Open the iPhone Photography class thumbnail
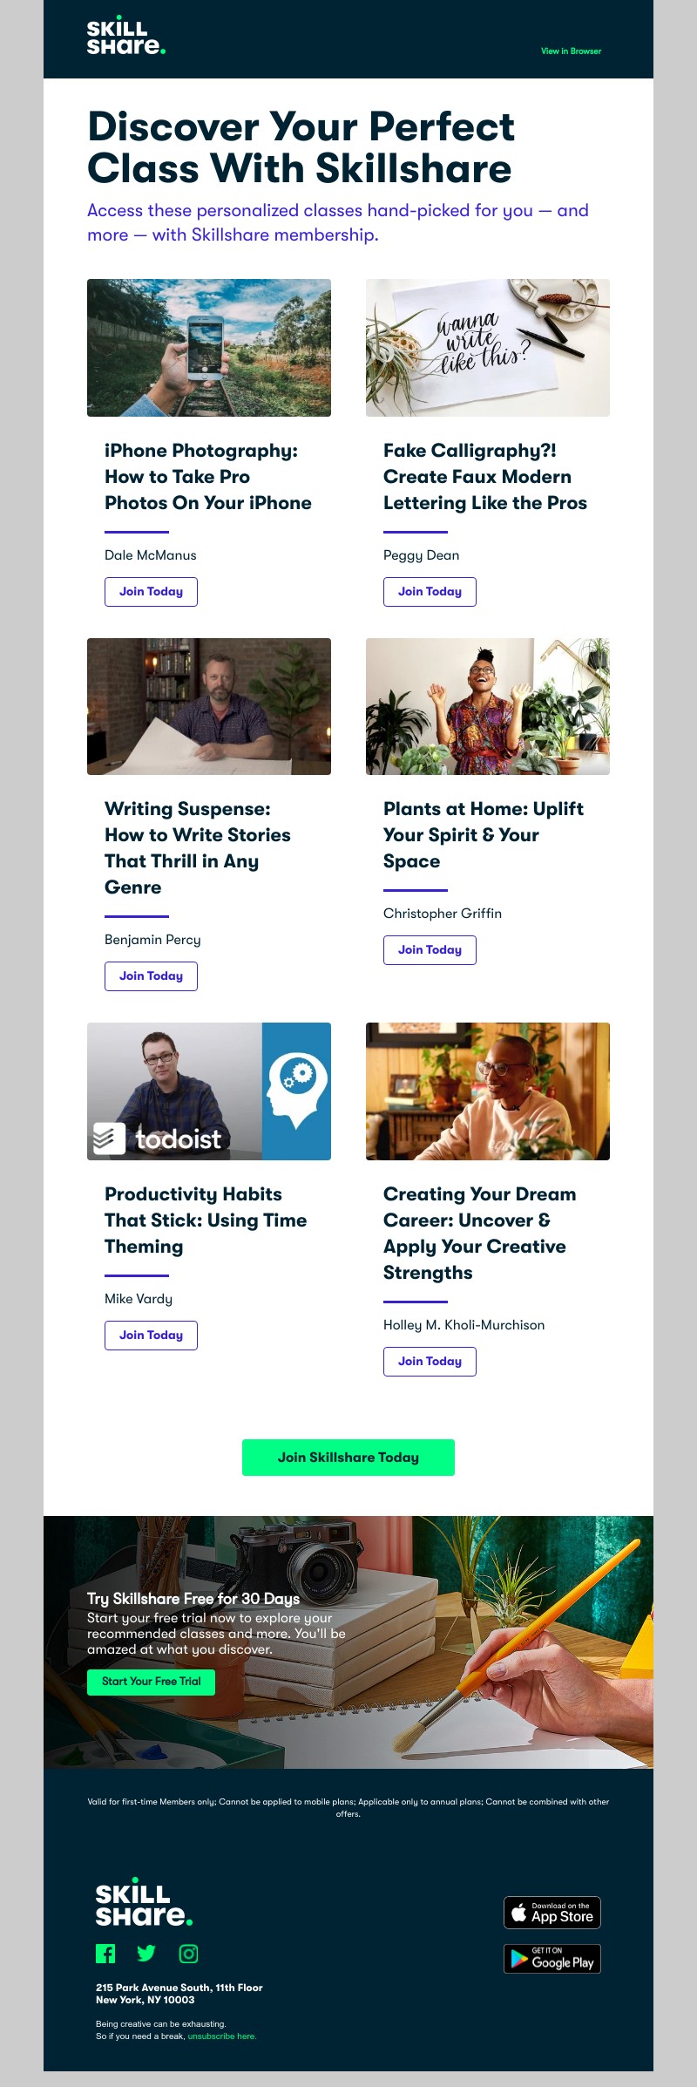Viewport: 697px width, 2087px height. (209, 348)
